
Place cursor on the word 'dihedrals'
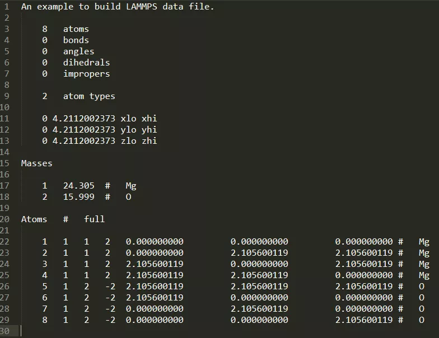(86, 63)
